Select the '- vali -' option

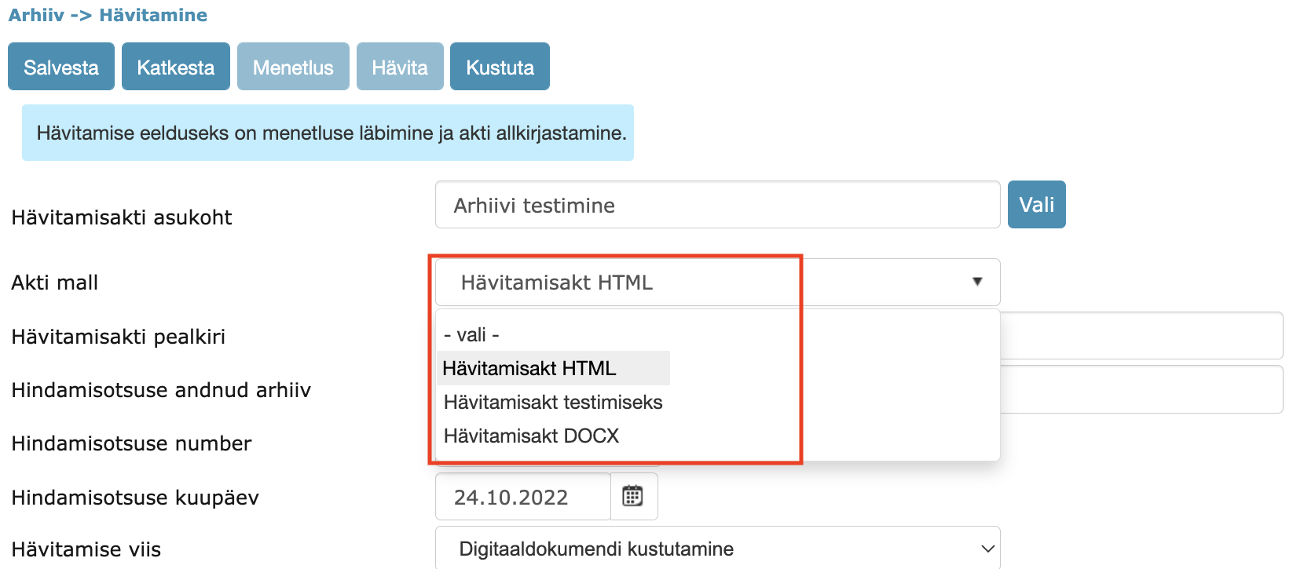pos(472,335)
